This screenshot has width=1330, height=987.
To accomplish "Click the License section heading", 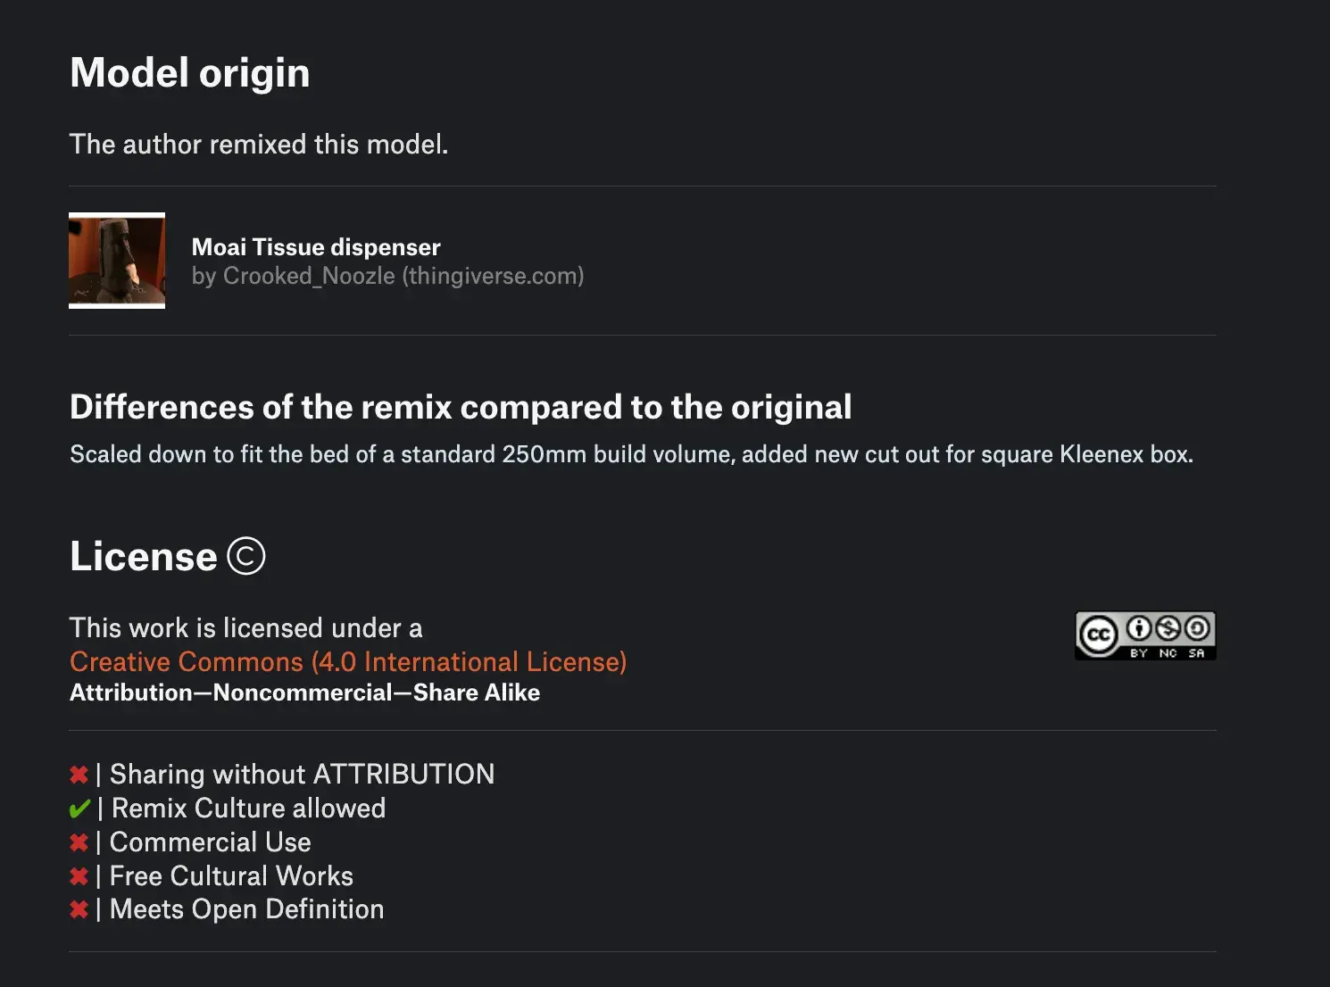I will [144, 556].
